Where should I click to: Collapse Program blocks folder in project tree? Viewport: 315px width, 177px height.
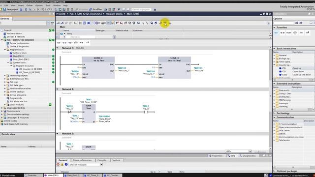tap(5, 50)
